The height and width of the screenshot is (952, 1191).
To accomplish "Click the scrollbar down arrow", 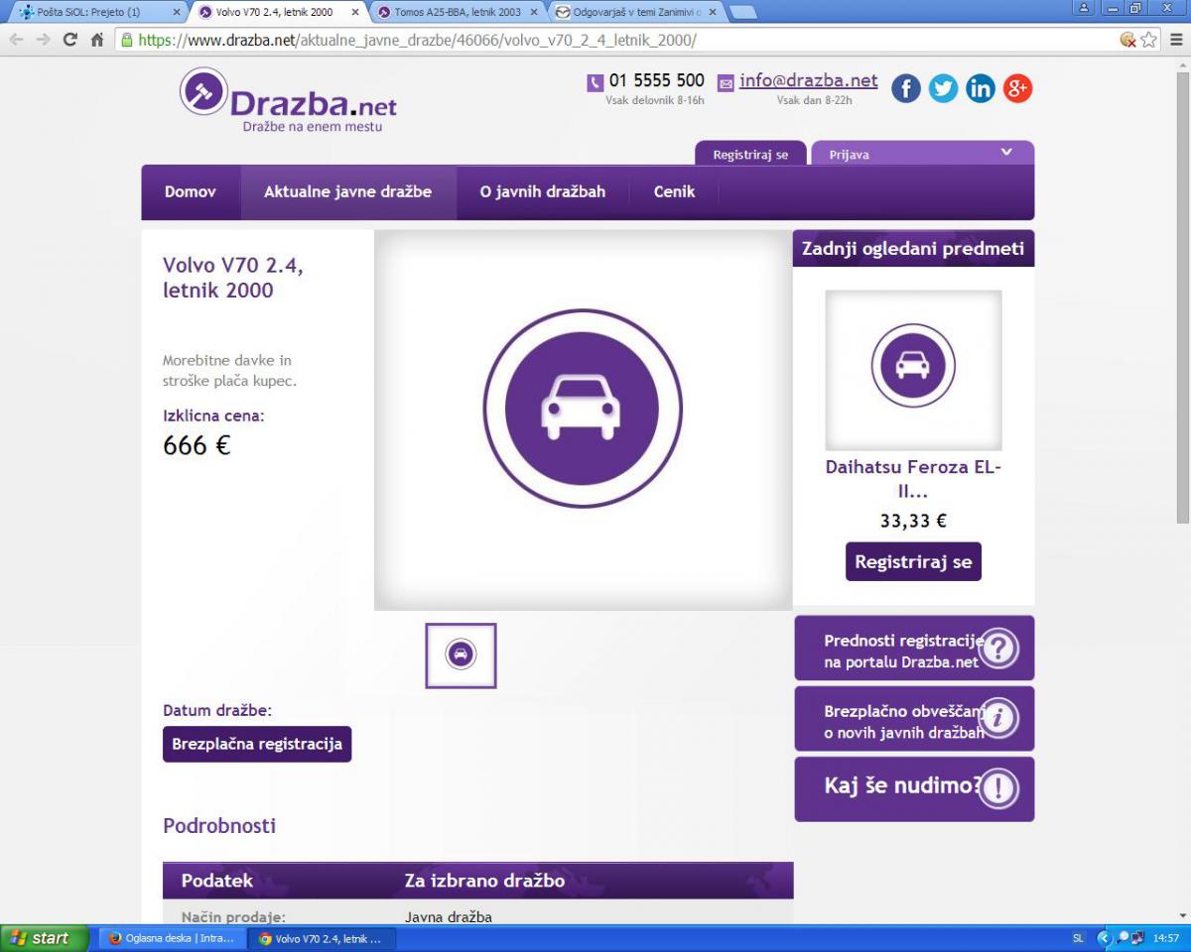I will tap(1182, 916).
